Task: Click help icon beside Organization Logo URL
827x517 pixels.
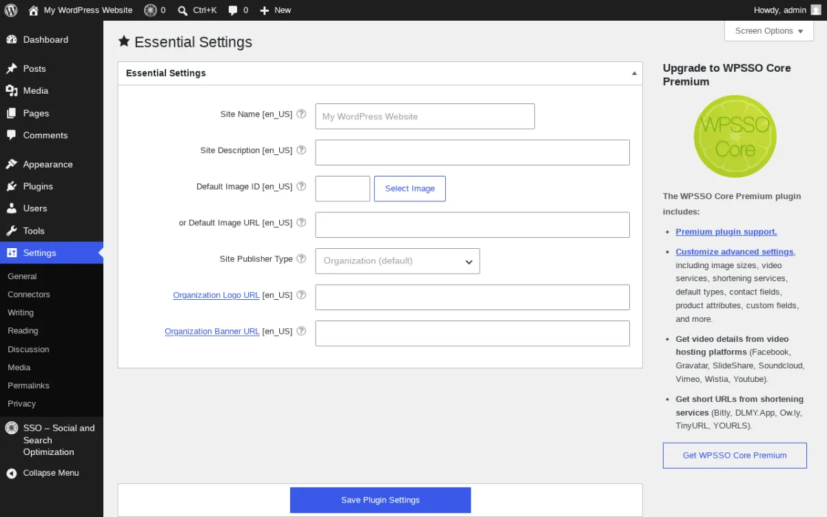Action: pos(301,294)
